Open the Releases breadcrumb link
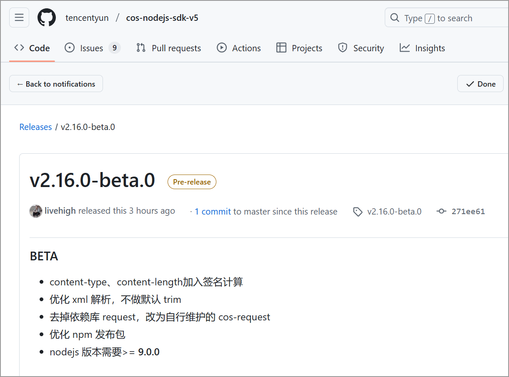The height and width of the screenshot is (377, 509). (35, 127)
